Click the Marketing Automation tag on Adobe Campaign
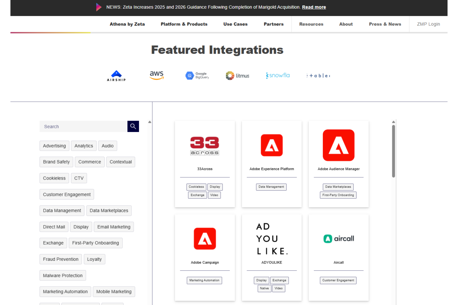 coord(204,281)
